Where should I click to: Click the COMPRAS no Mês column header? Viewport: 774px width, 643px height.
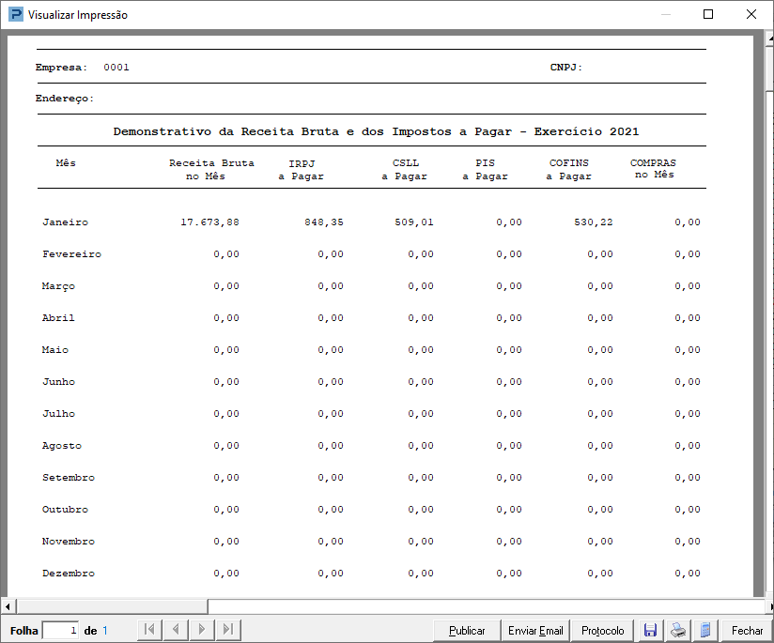(x=653, y=168)
